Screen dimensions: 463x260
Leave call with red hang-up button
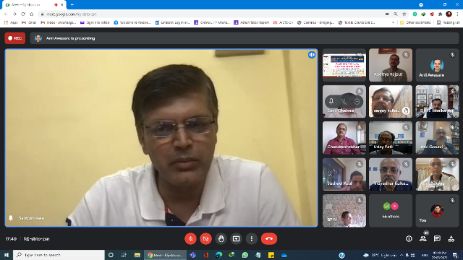tap(269, 238)
